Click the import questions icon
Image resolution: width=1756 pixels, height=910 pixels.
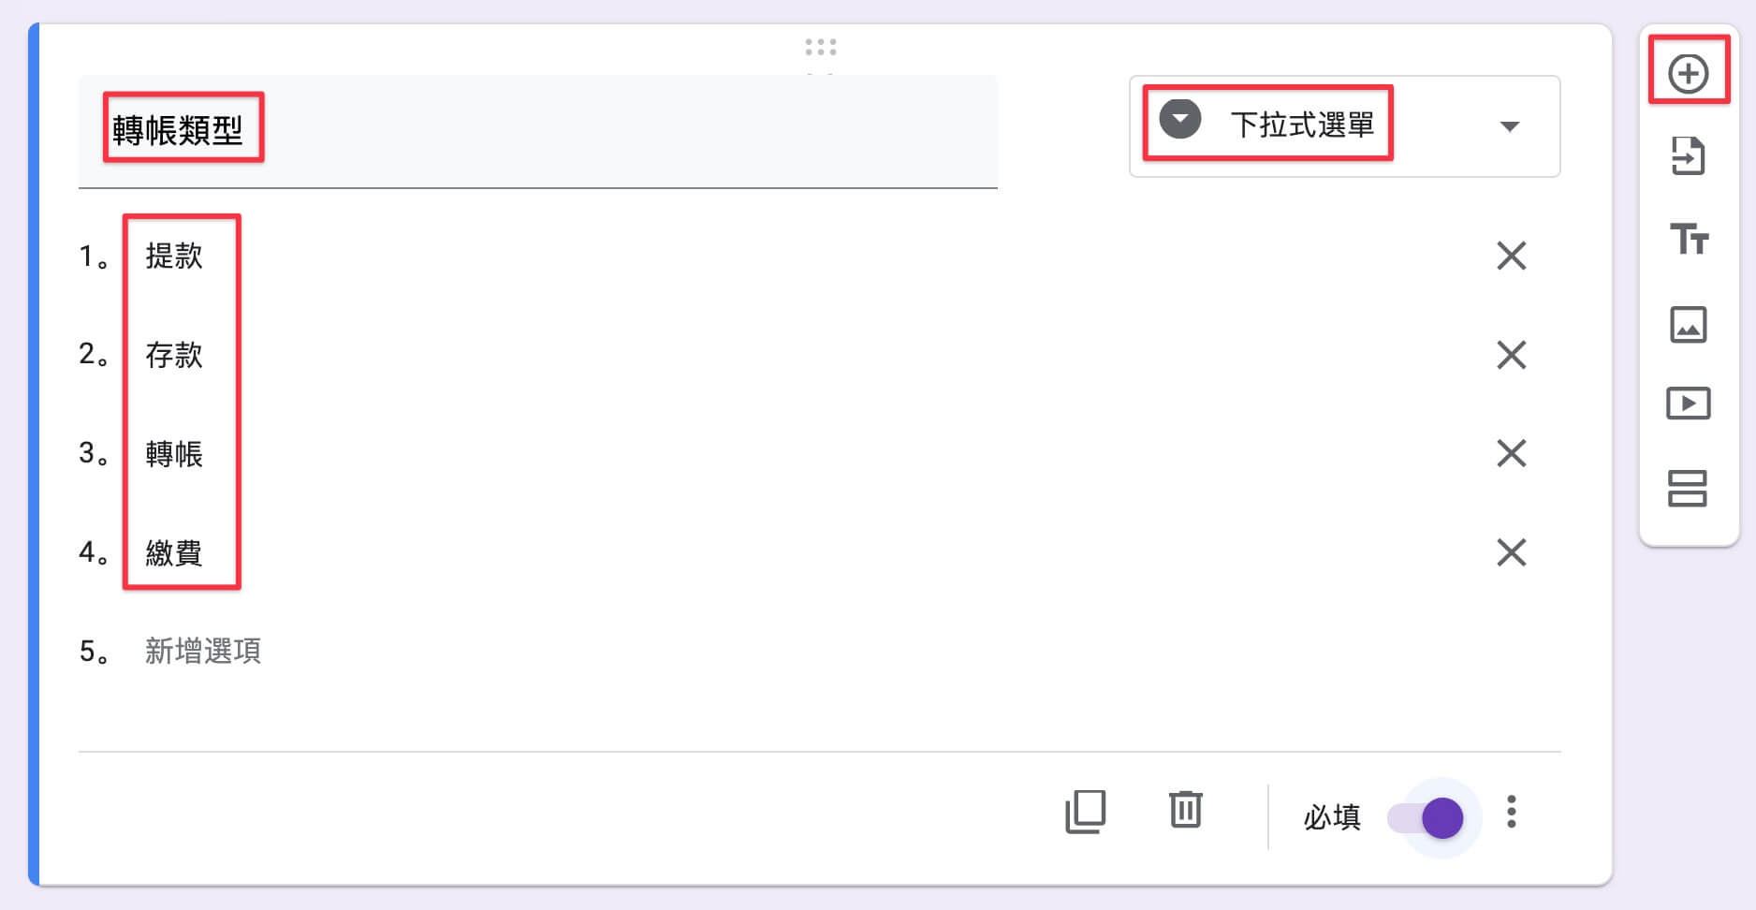[1688, 156]
